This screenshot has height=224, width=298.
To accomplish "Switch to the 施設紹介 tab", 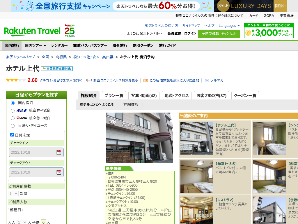I will (x=89, y=95).
